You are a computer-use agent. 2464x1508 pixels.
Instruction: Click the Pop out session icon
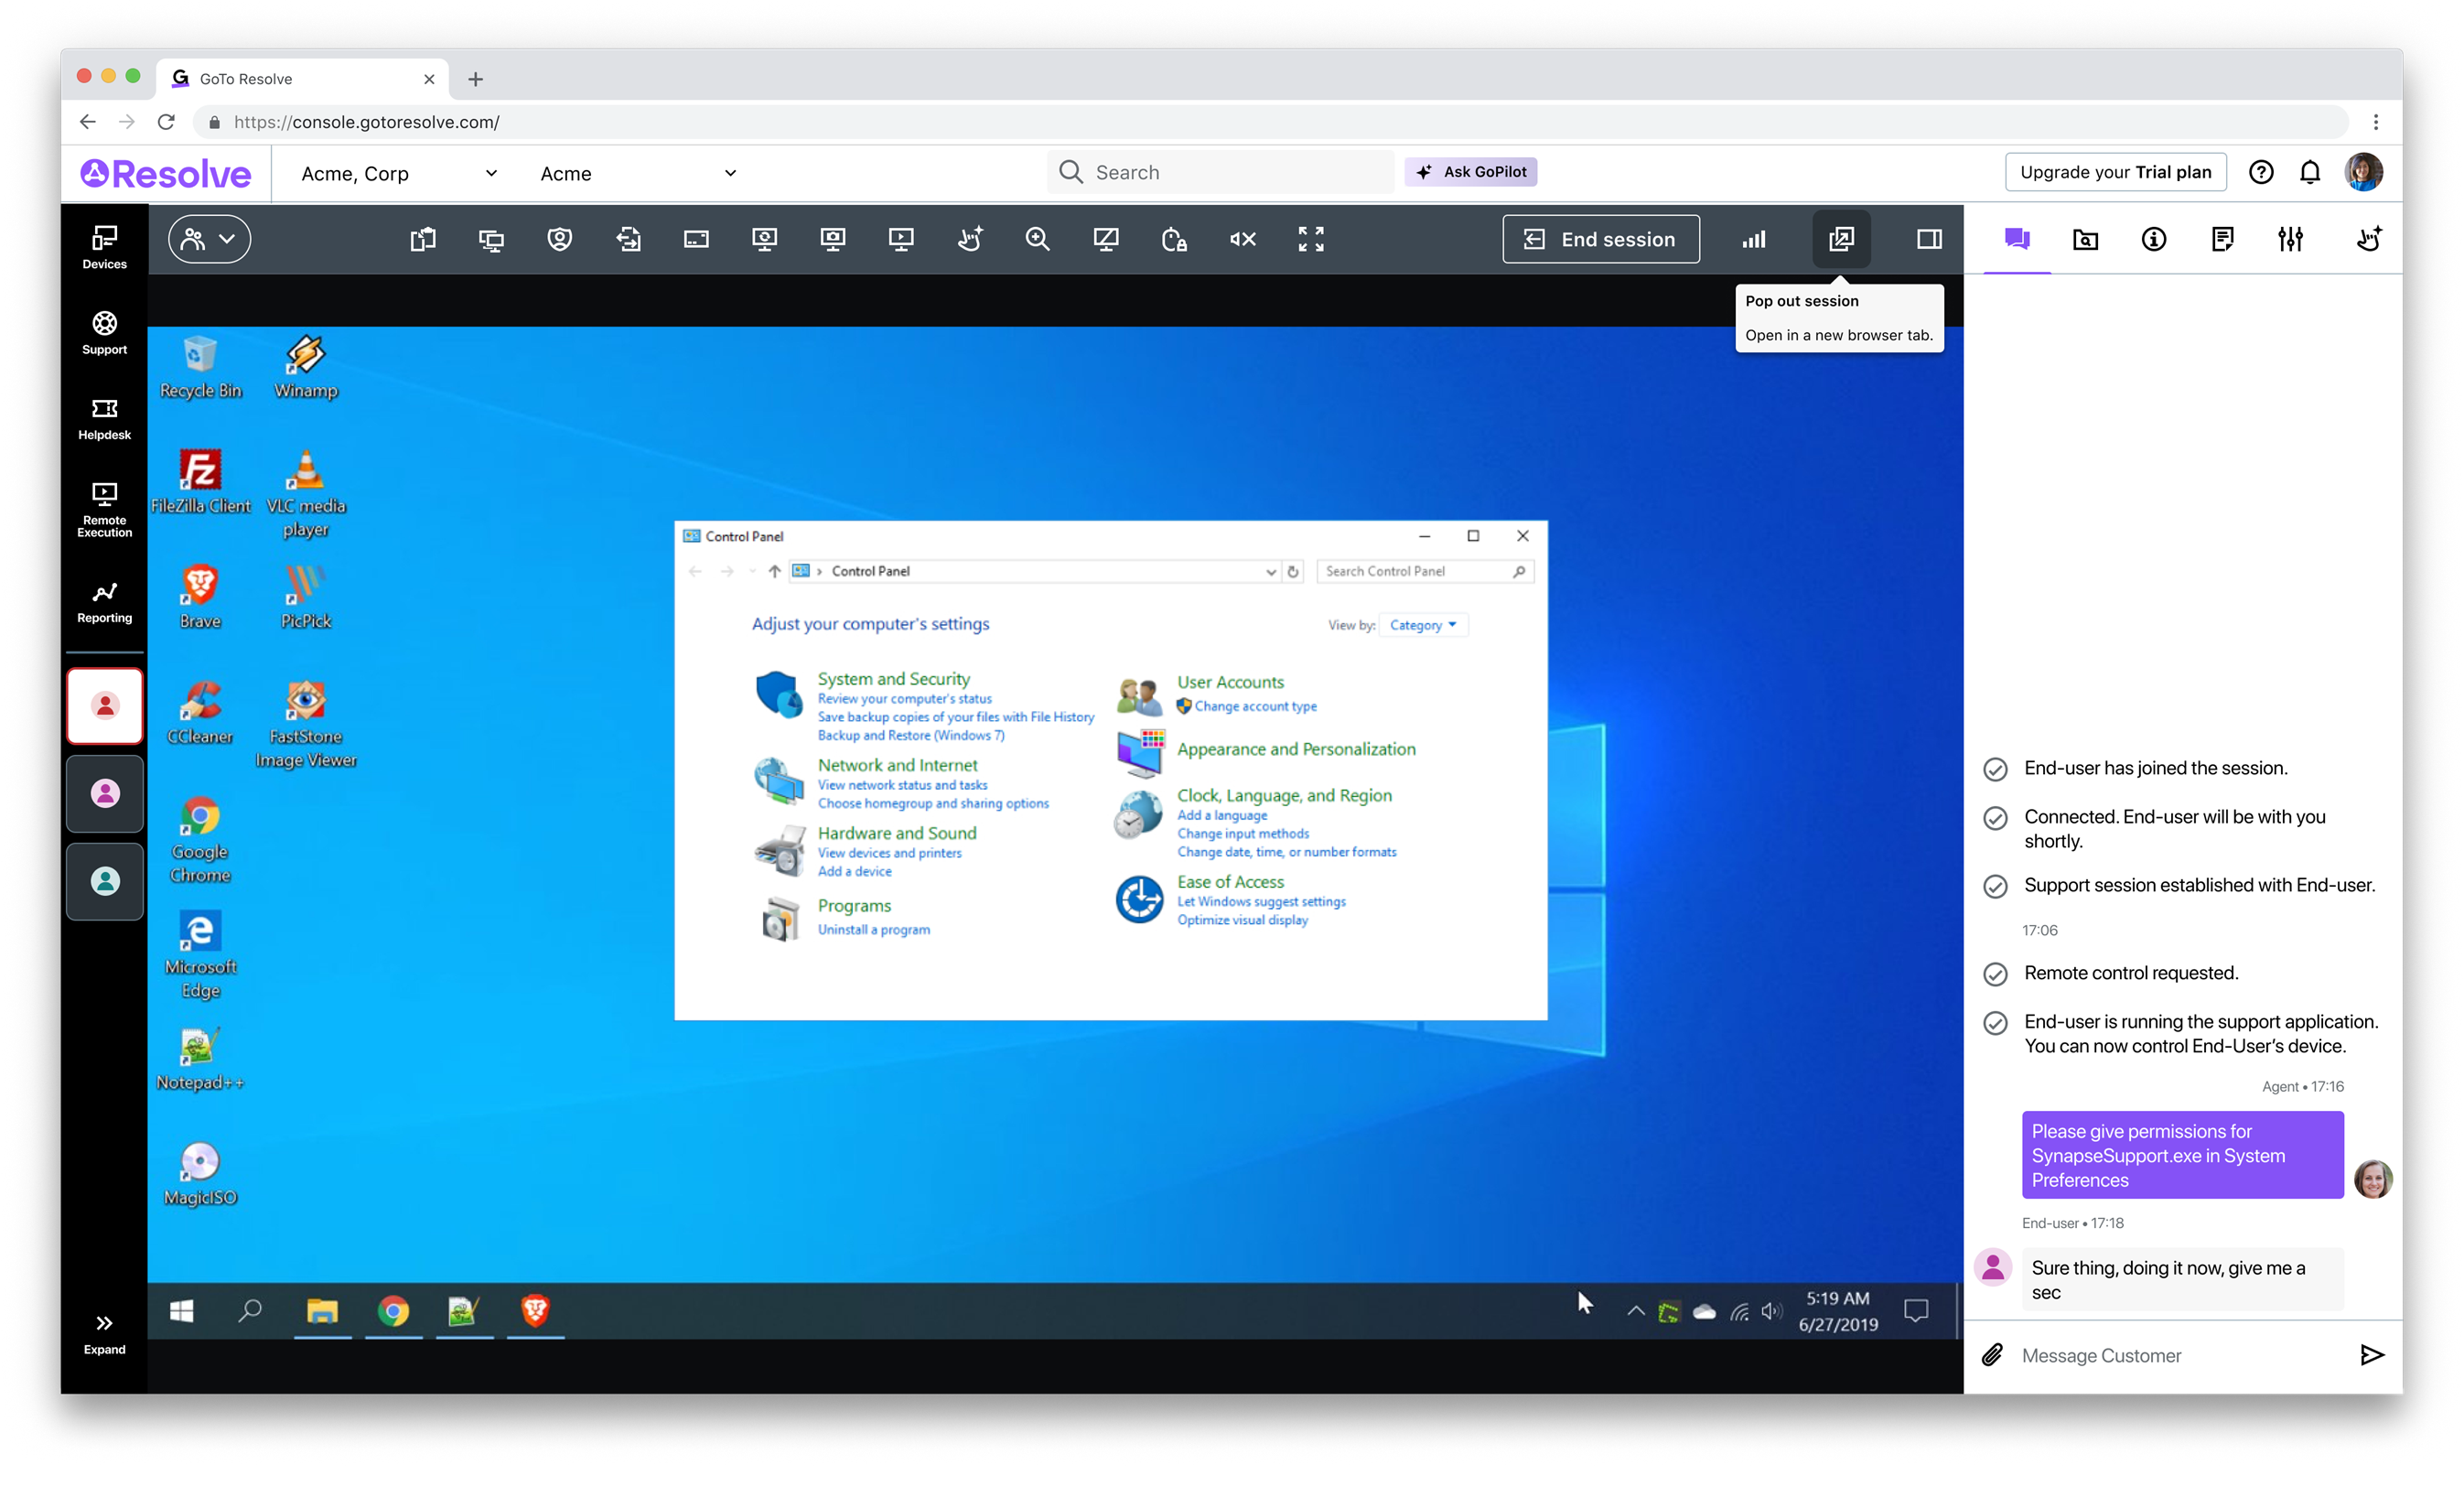click(1841, 239)
